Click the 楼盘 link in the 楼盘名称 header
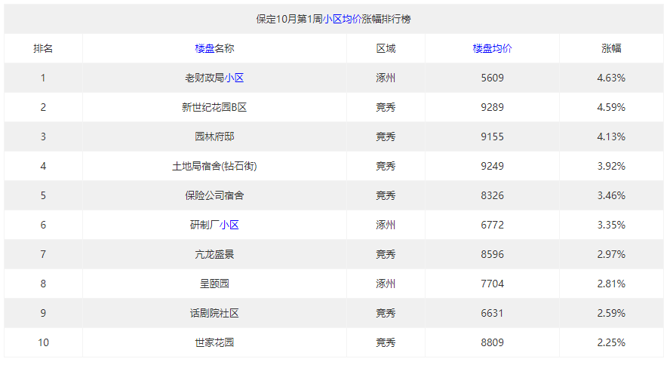Screen dimensions: 670x365 204,49
